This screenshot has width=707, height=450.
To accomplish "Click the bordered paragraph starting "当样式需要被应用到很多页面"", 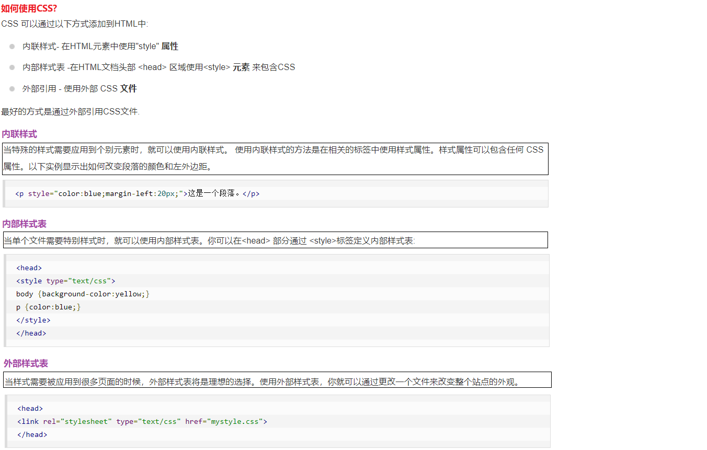I will tap(261, 382).
